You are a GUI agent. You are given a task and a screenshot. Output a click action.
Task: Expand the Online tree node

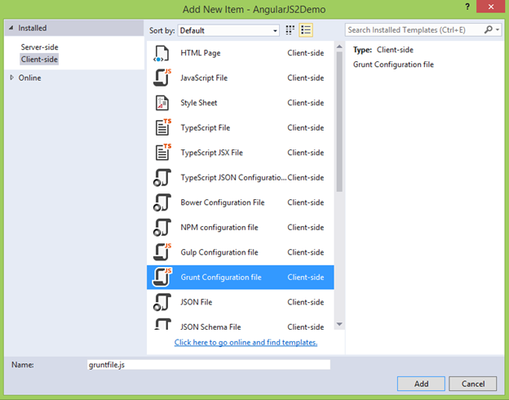pos(11,78)
